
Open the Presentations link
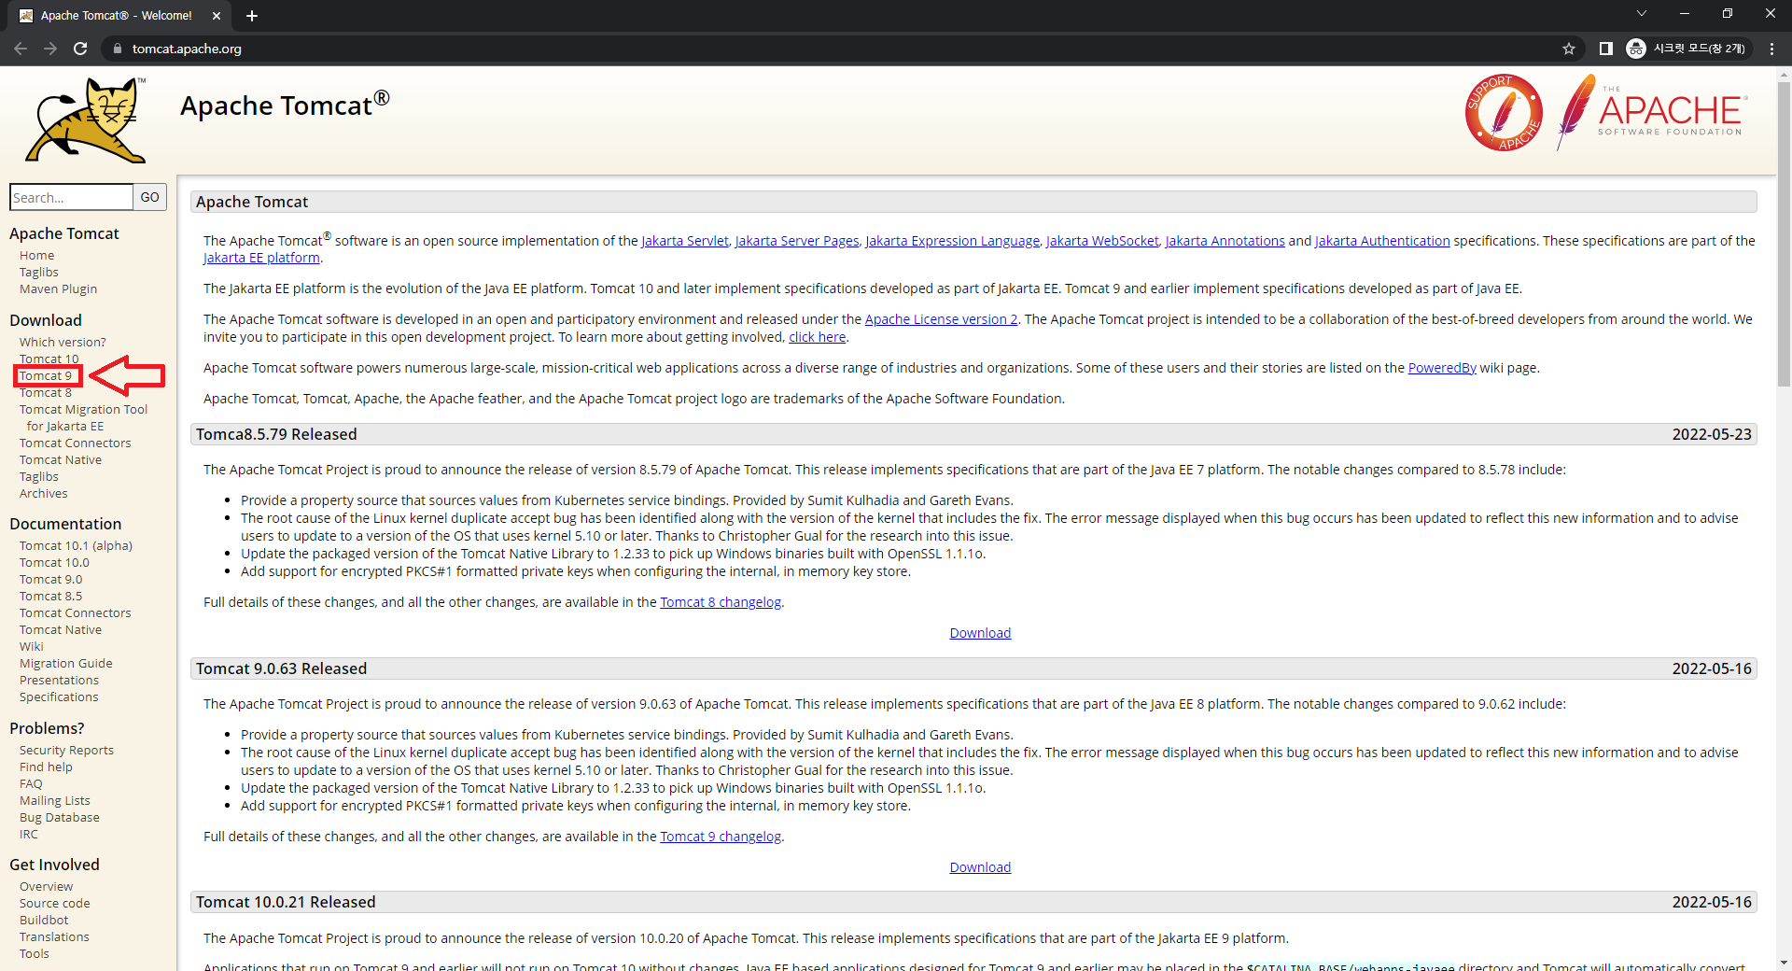[x=59, y=680]
